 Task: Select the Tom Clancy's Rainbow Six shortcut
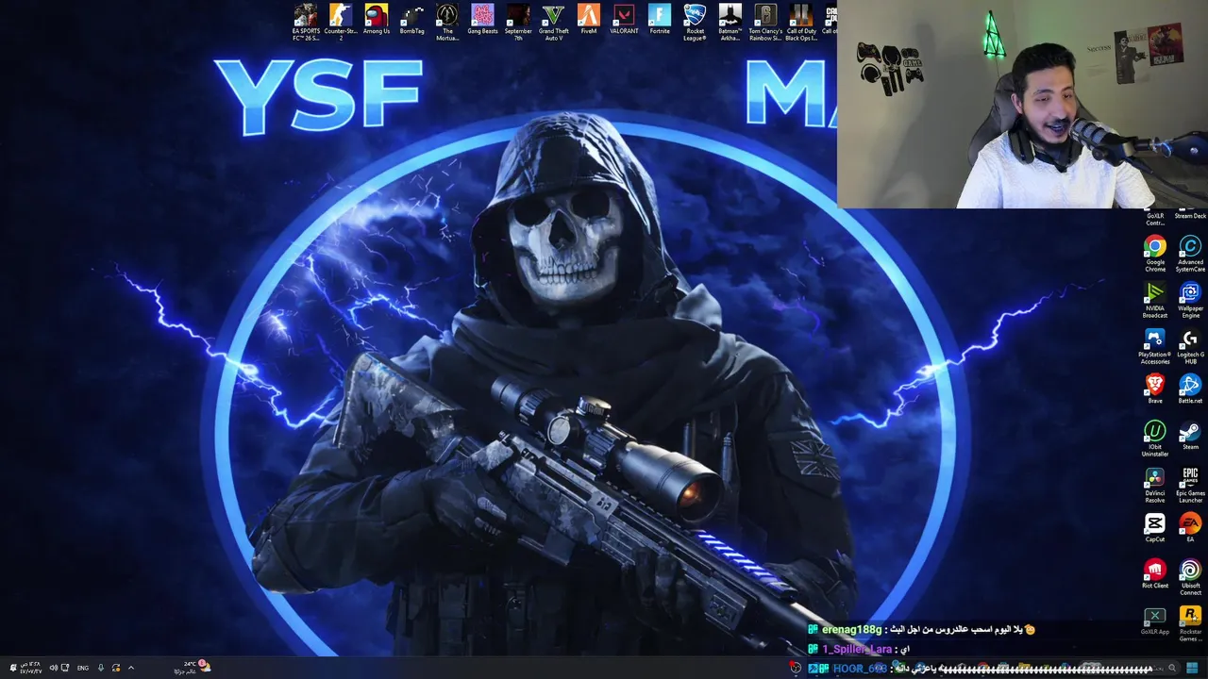[765, 22]
